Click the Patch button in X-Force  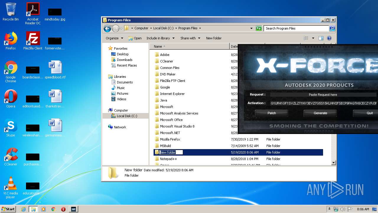(272, 113)
